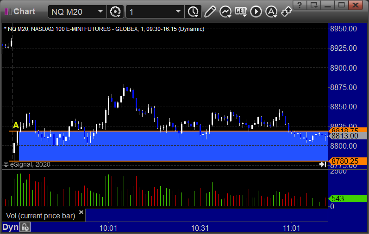Open the symbol settings gear icon

point(115,12)
